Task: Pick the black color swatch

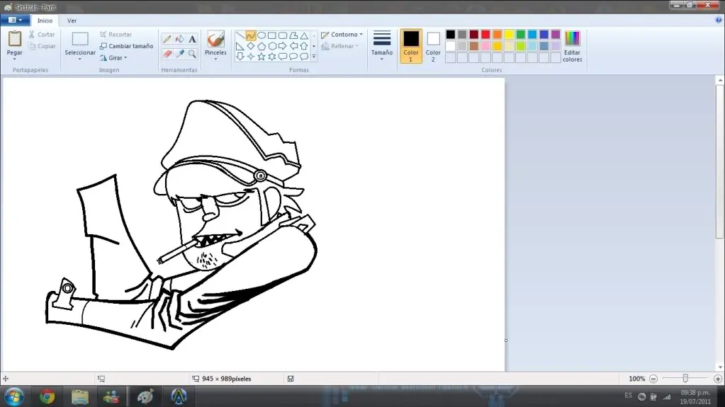Action: 450,35
